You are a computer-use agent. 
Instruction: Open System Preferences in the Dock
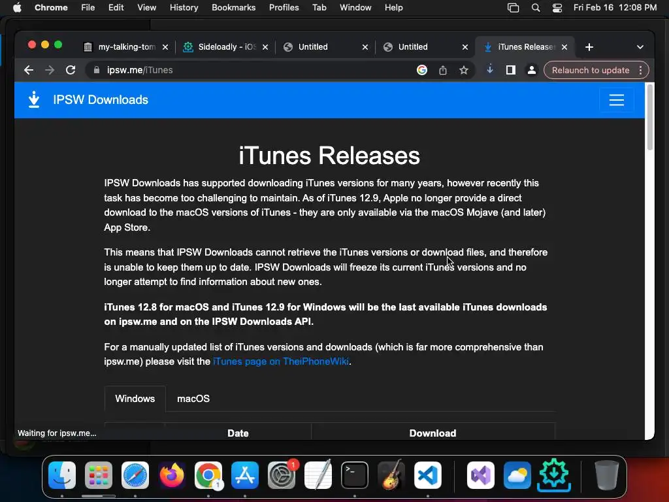(x=282, y=475)
